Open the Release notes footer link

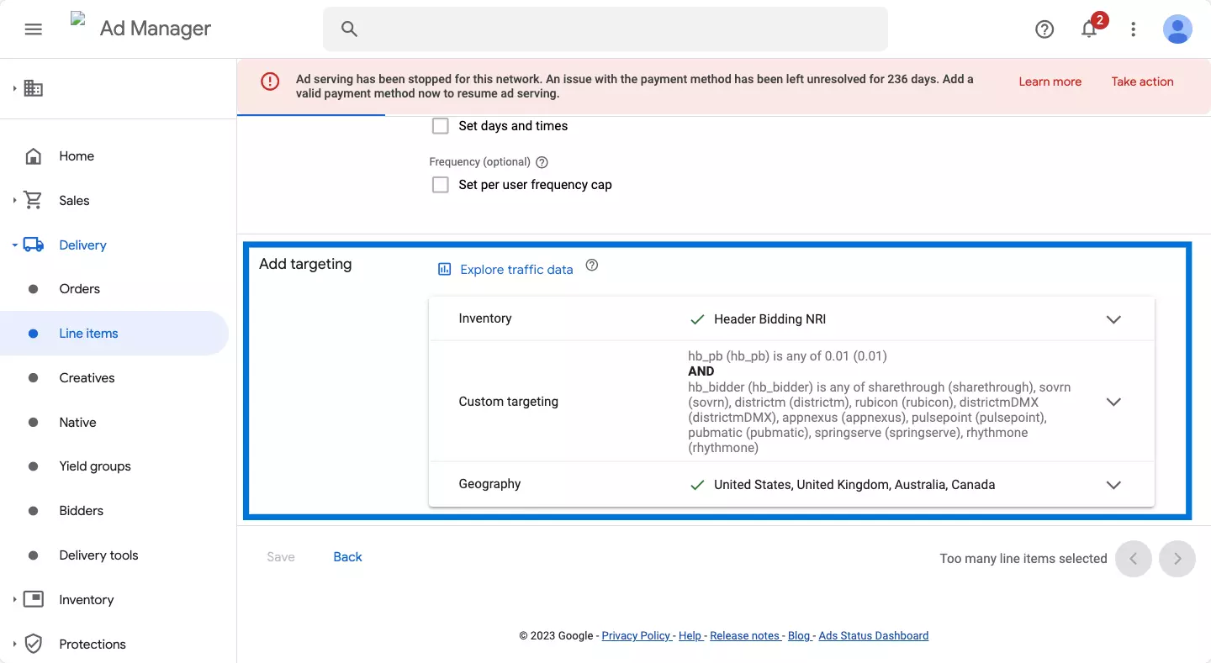pyautogui.click(x=745, y=636)
